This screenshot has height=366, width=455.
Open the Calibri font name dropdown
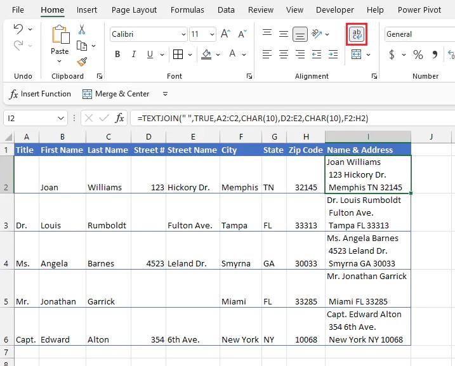pos(183,34)
